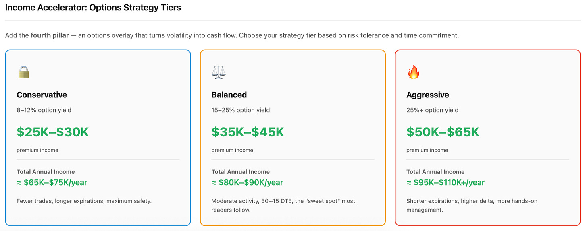Click ≈ $80K–$90K/year total income

click(247, 183)
